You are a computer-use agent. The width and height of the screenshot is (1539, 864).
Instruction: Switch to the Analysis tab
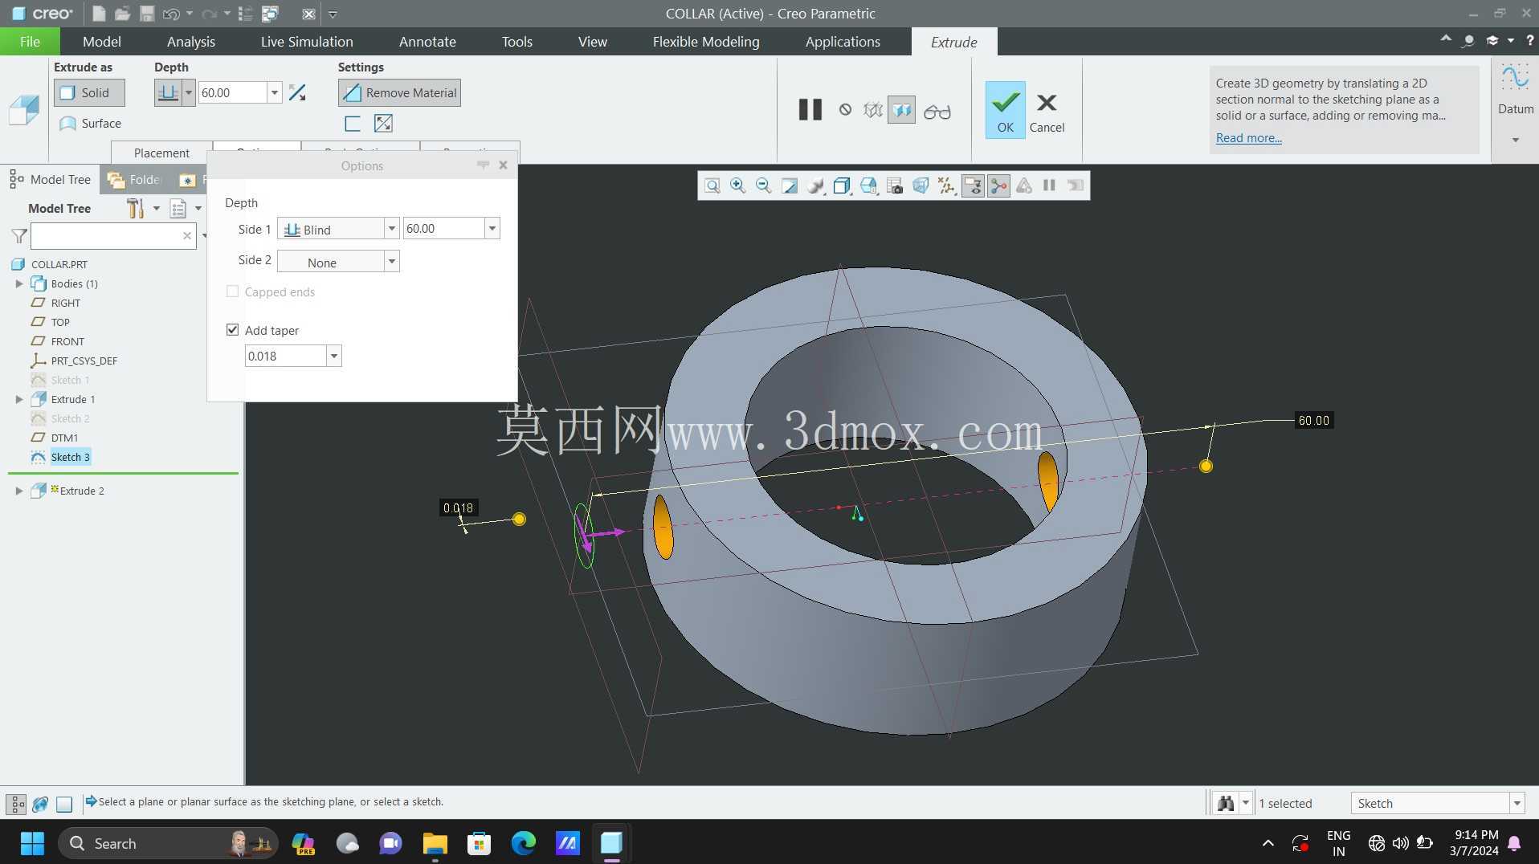click(190, 42)
